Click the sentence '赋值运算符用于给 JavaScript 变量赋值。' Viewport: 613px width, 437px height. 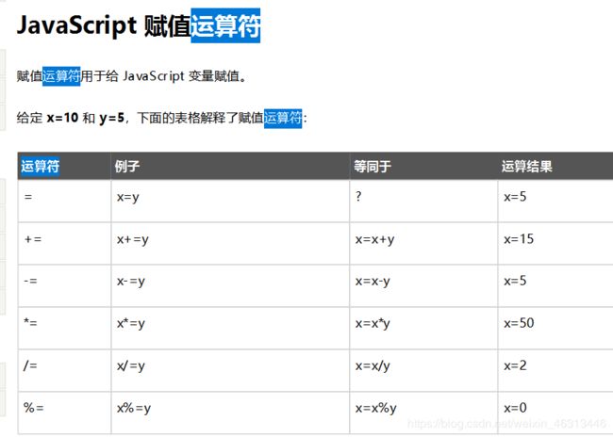pos(132,75)
